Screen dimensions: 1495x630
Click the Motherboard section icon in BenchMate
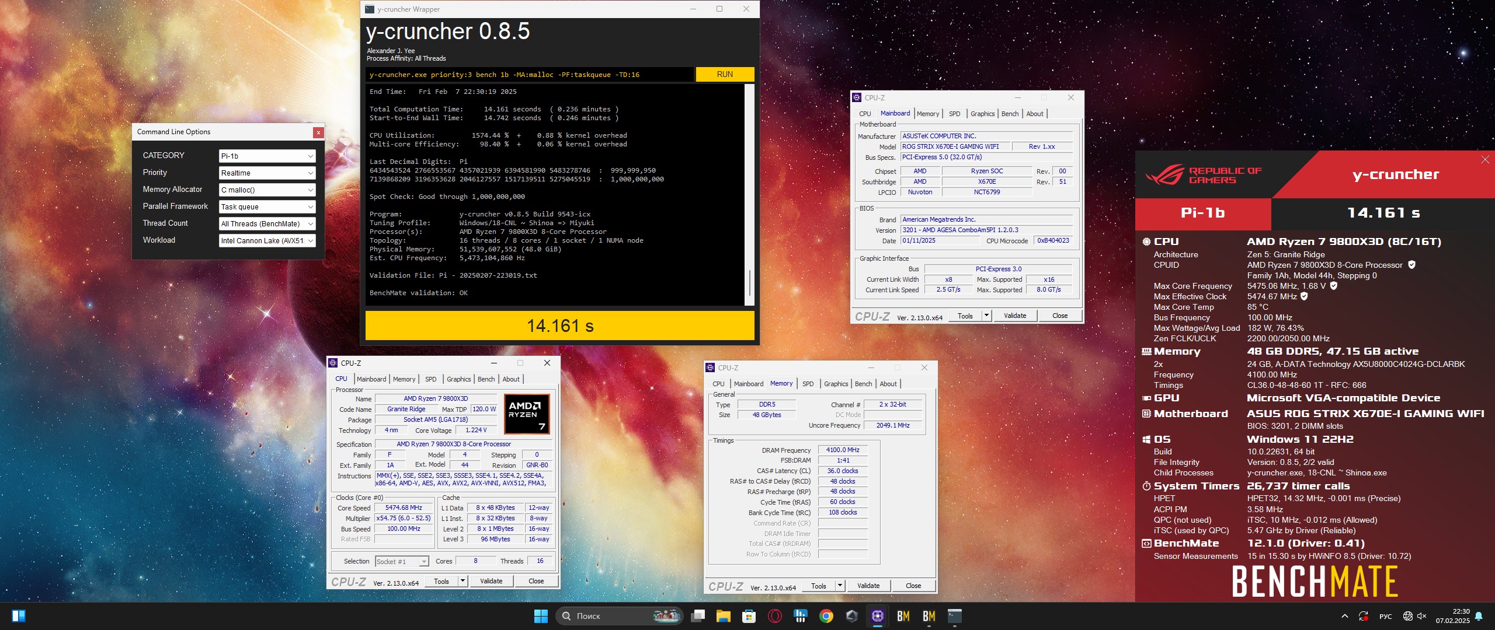click(x=1146, y=414)
